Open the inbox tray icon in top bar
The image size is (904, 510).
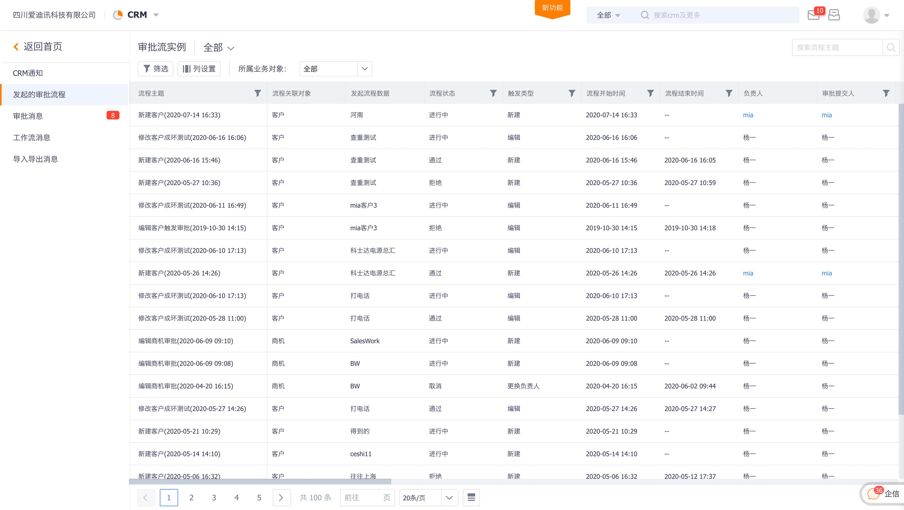click(834, 15)
